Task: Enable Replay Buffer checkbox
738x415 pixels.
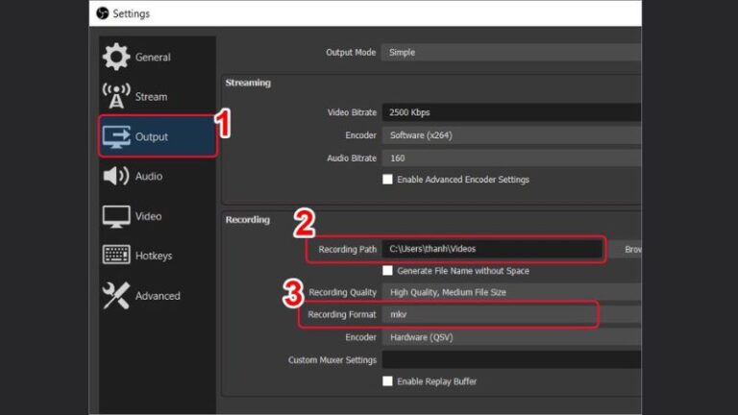Action: click(388, 381)
